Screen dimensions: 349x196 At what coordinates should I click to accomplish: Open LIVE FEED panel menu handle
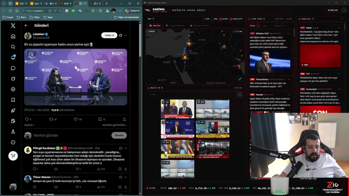tap(264, 19)
